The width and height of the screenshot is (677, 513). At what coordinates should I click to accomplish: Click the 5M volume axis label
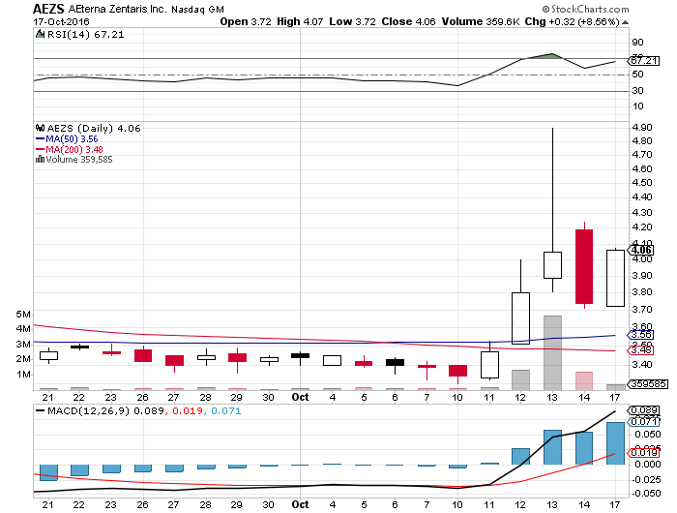pos(23,315)
